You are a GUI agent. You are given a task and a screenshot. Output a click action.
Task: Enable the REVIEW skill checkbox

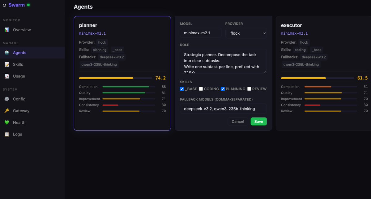[249, 89]
